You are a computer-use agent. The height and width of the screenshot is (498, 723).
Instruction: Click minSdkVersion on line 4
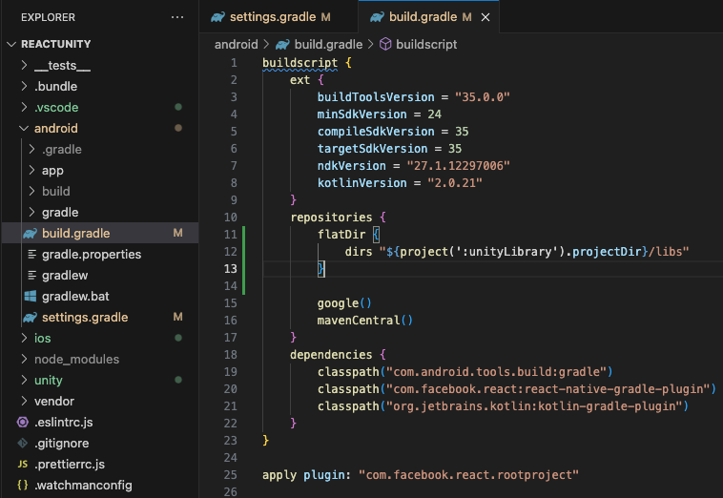(361, 114)
